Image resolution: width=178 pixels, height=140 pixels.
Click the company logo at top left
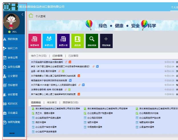pos(11,7)
